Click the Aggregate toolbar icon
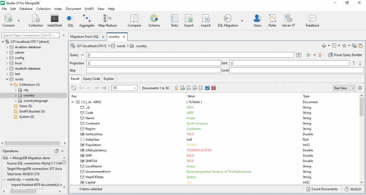Screen dimensions: 366x195 [86, 21]
